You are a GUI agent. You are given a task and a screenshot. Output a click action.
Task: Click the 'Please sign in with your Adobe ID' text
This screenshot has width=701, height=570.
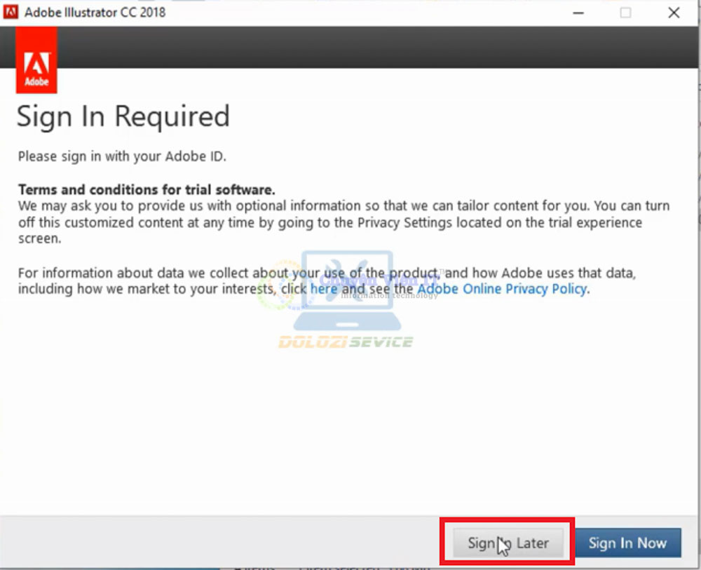click(x=122, y=156)
